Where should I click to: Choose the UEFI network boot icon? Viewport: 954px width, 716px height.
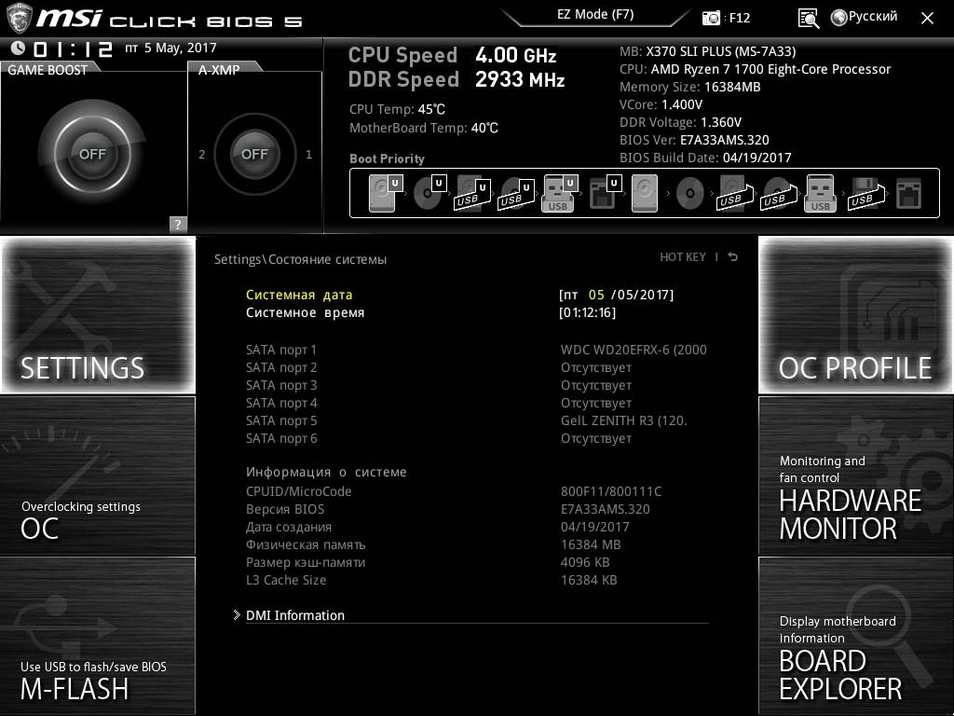(606, 193)
